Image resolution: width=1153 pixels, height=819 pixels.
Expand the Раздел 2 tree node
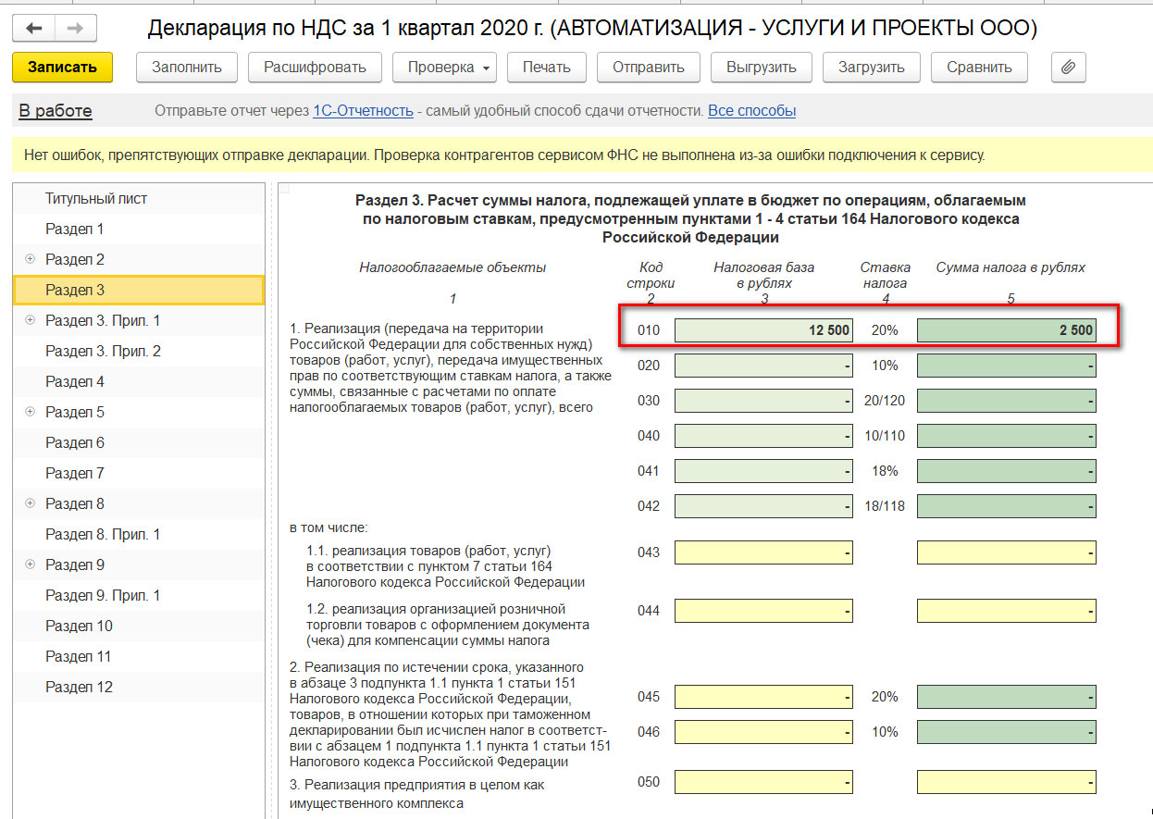coord(30,259)
